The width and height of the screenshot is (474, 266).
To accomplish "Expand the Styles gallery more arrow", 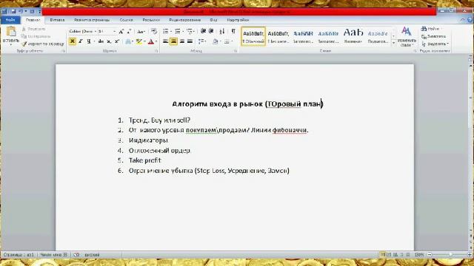I will [393, 43].
